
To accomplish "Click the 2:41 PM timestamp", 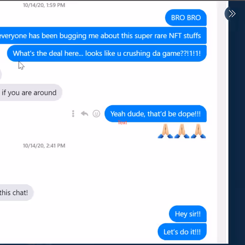I will 44,146.
